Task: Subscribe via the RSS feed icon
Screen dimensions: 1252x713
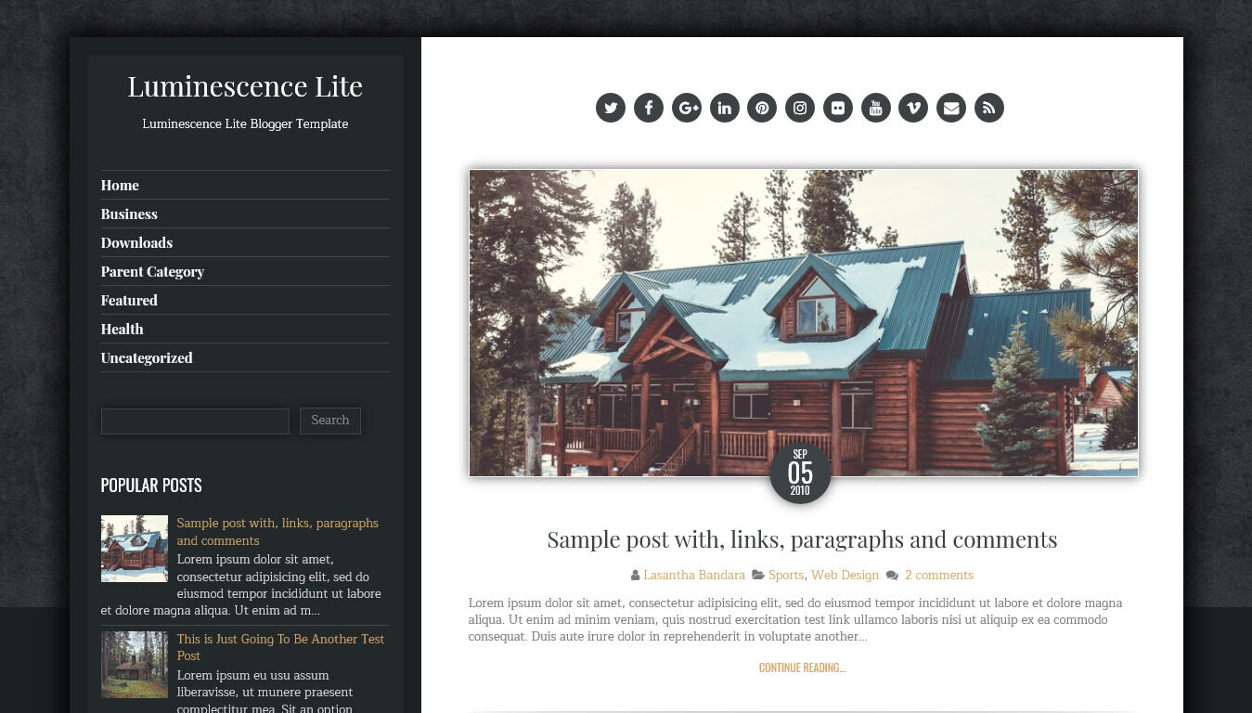Action: coord(989,108)
